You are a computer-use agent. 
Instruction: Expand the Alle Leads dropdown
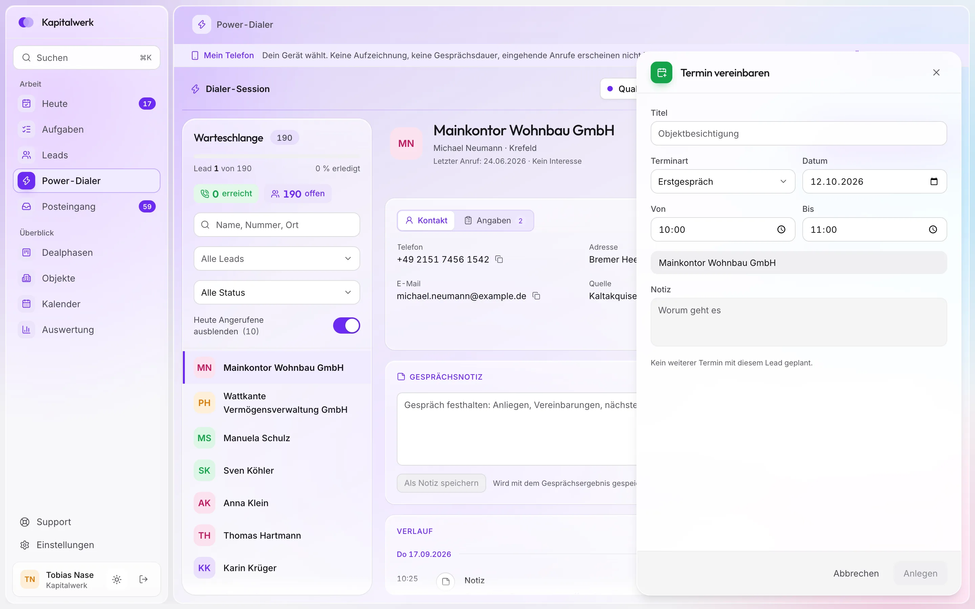[277, 258]
